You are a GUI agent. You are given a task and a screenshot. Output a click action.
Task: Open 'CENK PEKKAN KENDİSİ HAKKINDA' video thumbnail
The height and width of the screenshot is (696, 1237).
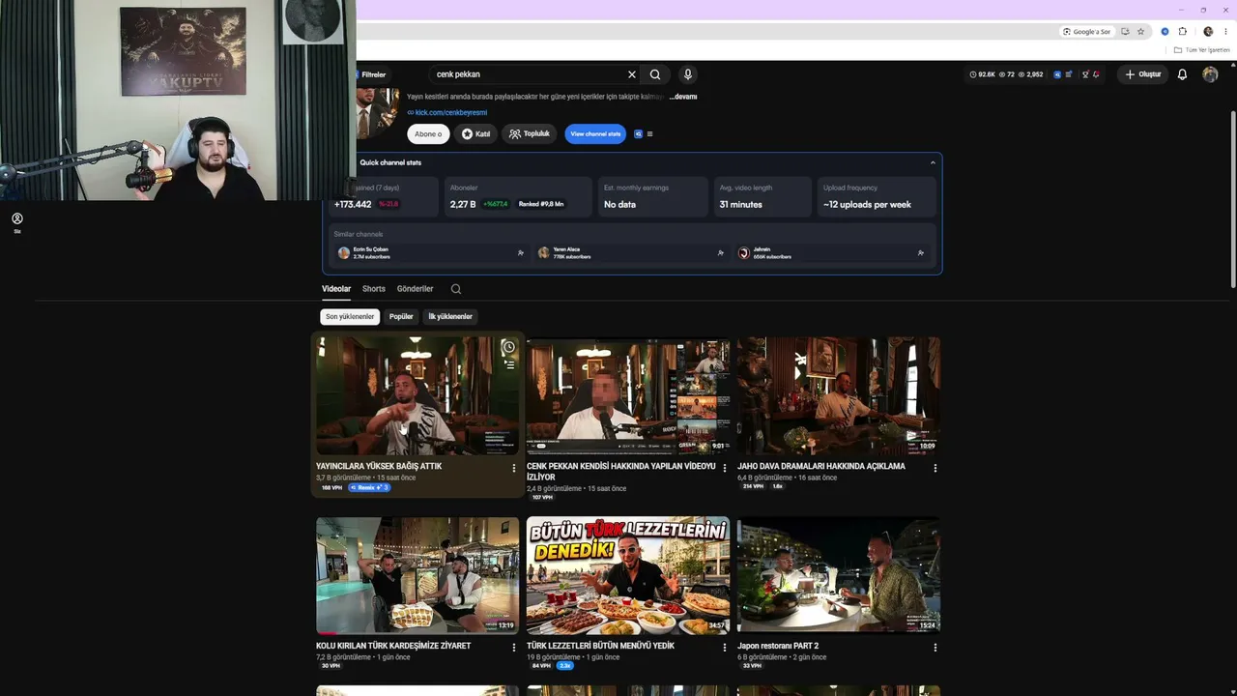pyautogui.click(x=628, y=395)
